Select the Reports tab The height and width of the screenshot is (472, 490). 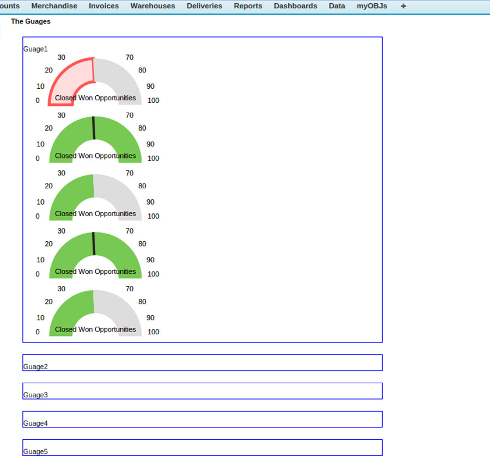pyautogui.click(x=248, y=6)
